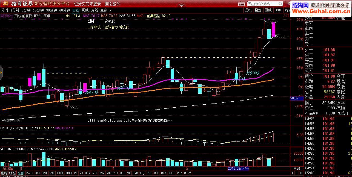Select the ROC indicator
The image size is (352, 177).
click(157, 173)
